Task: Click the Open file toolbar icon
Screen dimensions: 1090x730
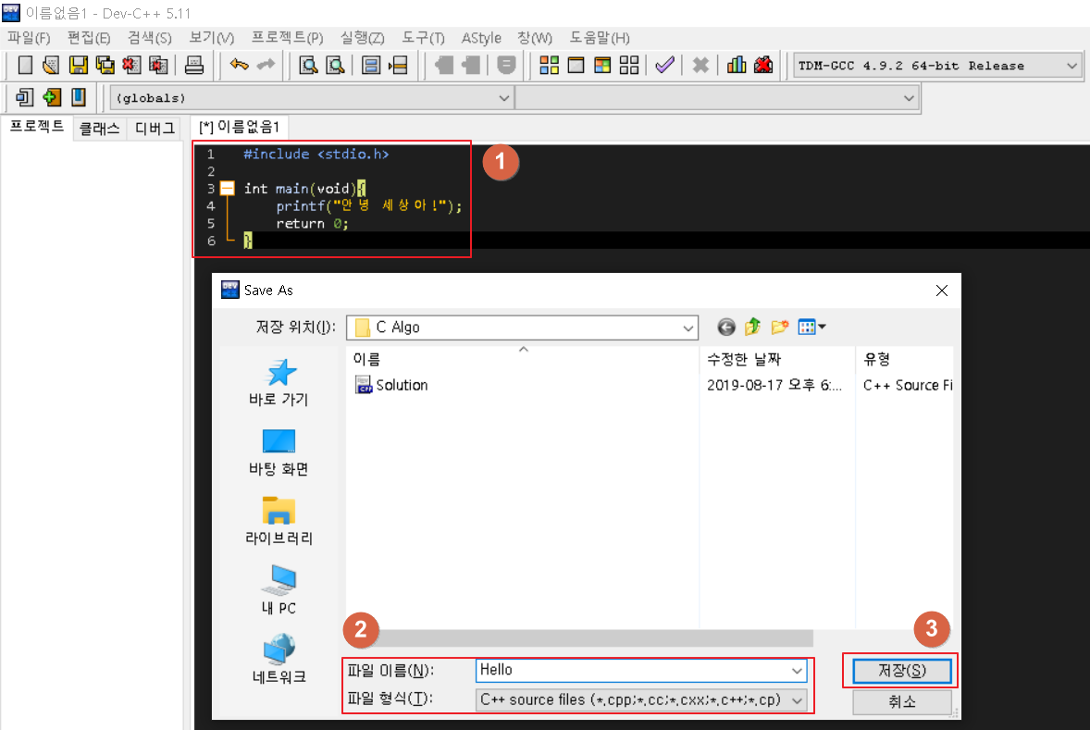Action: (x=51, y=66)
